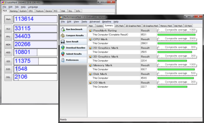Click the Submit Results globe icon

click(63, 54)
